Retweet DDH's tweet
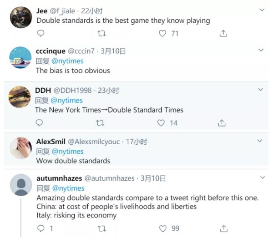Screen dimensions: 273x238 [100, 123]
